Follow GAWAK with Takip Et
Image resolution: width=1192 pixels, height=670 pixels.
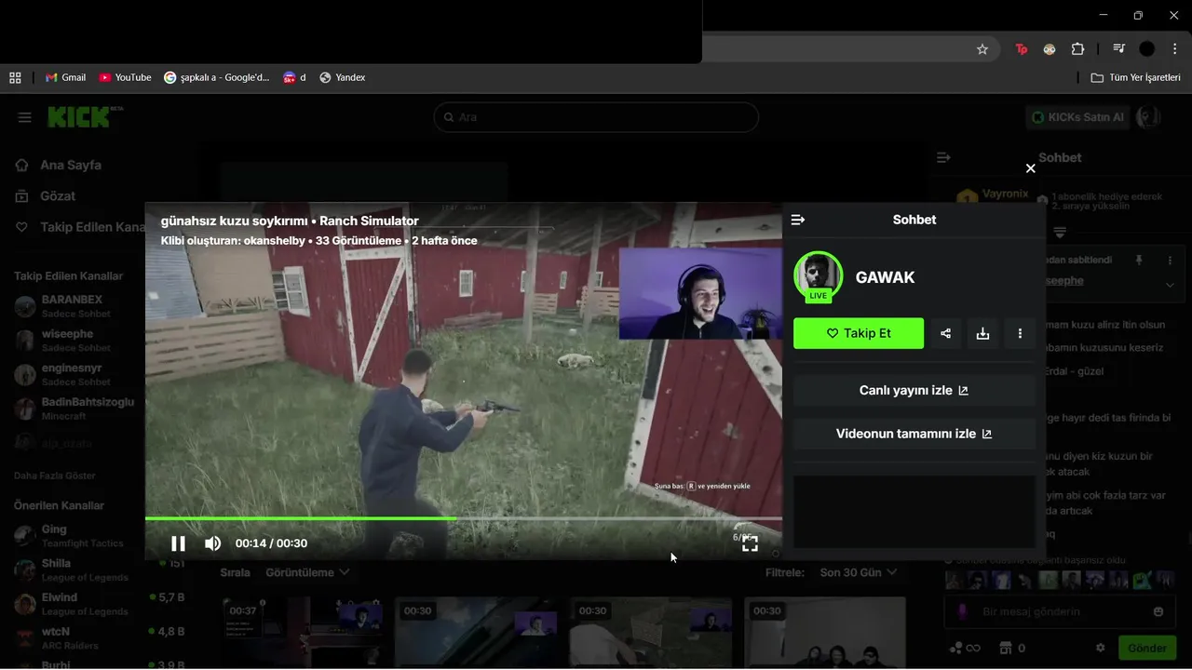[859, 333]
